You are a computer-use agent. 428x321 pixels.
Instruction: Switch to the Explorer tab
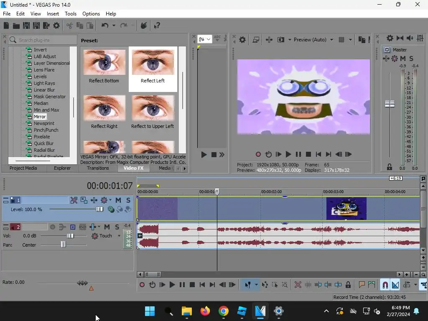pos(62,168)
